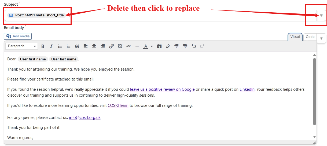327x146 pixels.
Task: Click the text color A icon
Action: pos(145,46)
